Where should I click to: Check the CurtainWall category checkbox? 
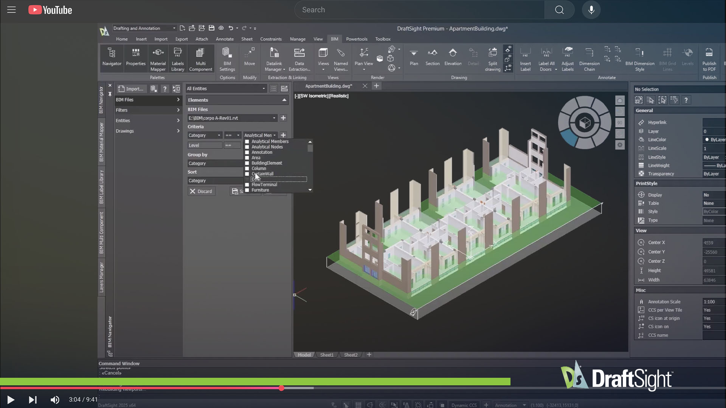click(247, 174)
